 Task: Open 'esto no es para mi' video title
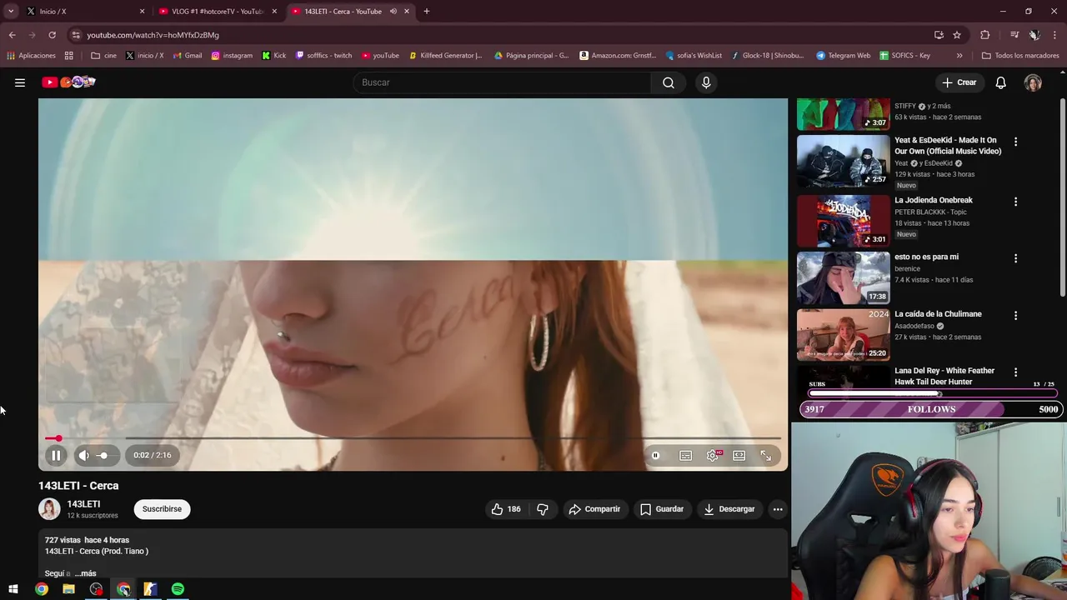(x=926, y=257)
